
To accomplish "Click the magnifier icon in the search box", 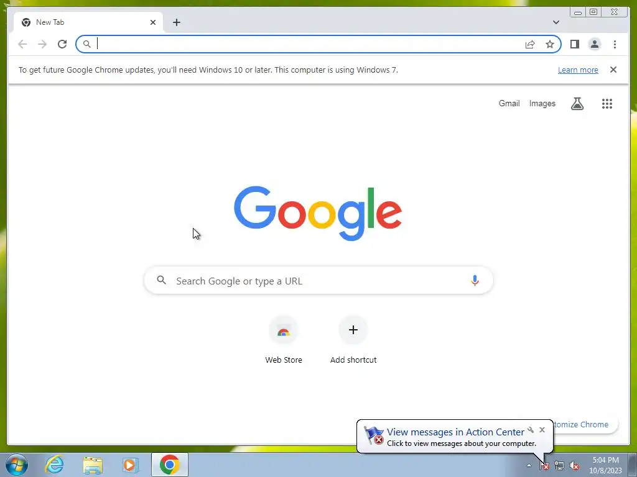I will tap(161, 280).
